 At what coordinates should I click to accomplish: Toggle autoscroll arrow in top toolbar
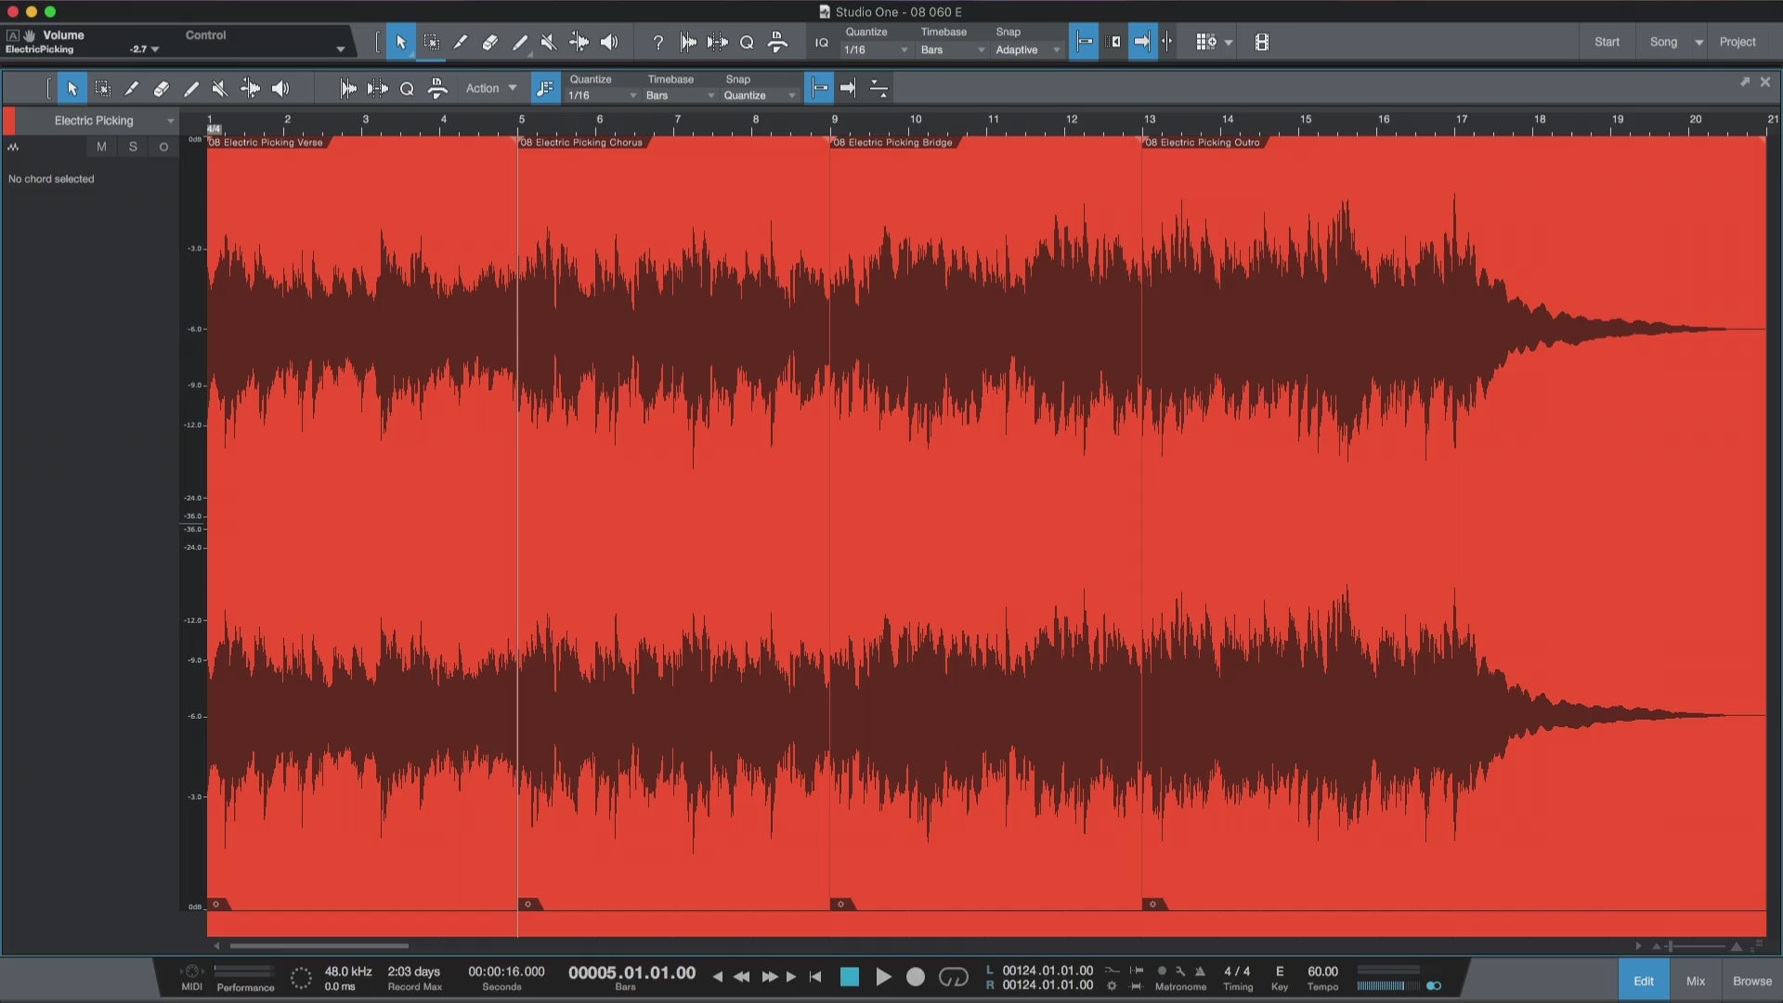(1142, 42)
